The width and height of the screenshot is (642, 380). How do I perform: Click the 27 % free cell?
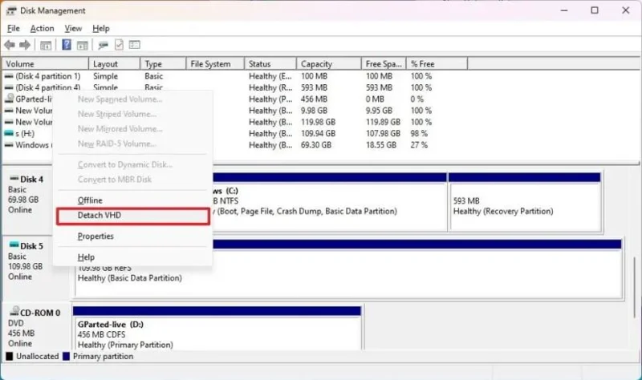tap(419, 145)
